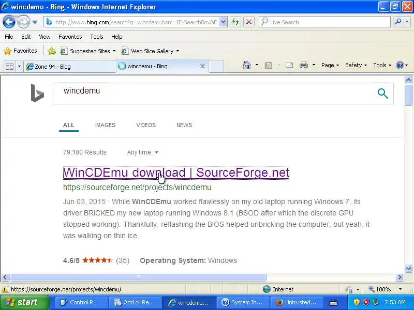Image resolution: width=414 pixels, height=310 pixels.
Task: Switch to Add or Remove taskbar button
Action: (x=136, y=302)
